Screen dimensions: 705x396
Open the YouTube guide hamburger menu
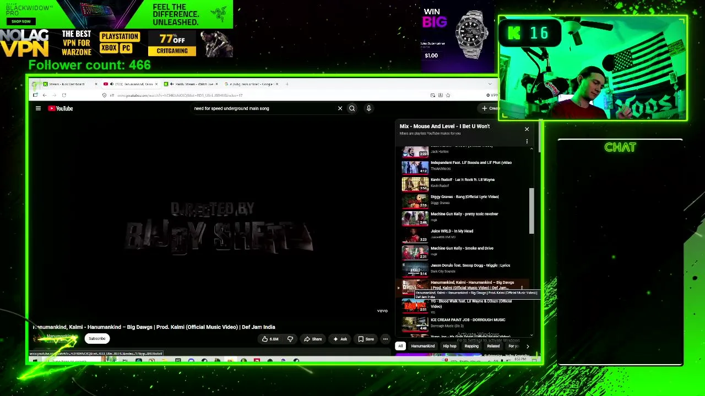[38, 108]
